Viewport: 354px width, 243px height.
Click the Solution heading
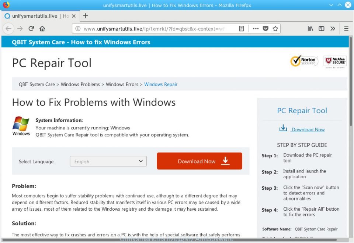pyautogui.click(x=24, y=223)
